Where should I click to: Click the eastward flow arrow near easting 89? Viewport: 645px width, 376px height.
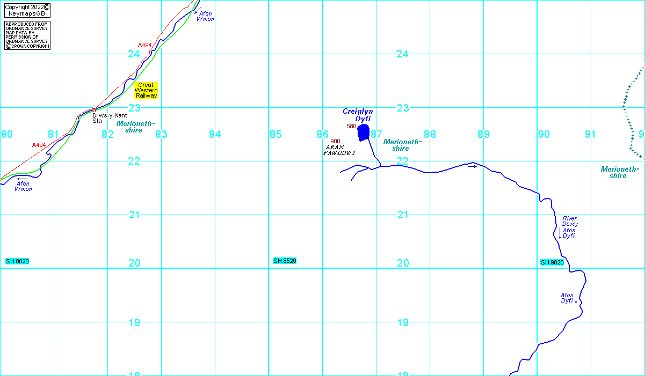472,167
